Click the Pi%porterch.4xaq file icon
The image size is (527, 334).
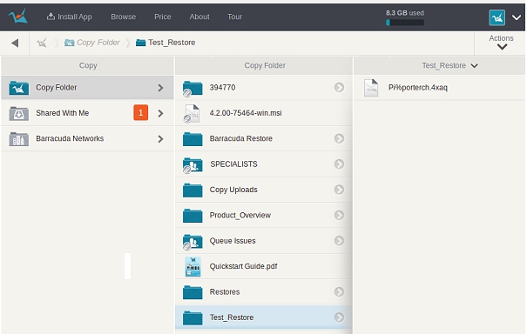tap(371, 88)
